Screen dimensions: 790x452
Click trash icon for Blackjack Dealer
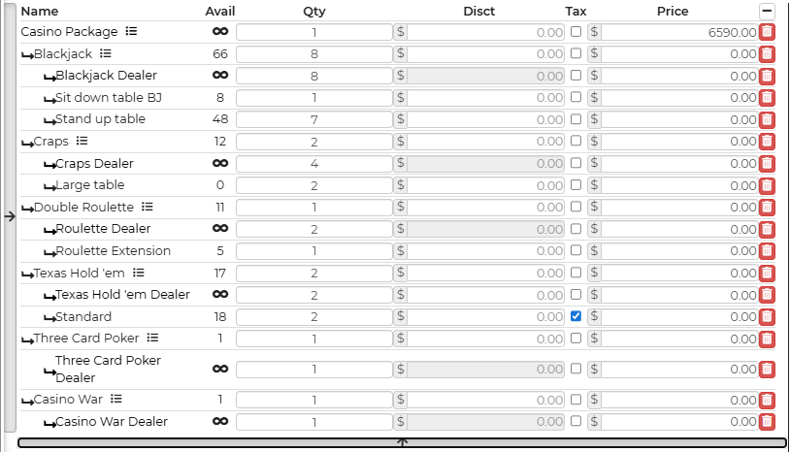(767, 76)
